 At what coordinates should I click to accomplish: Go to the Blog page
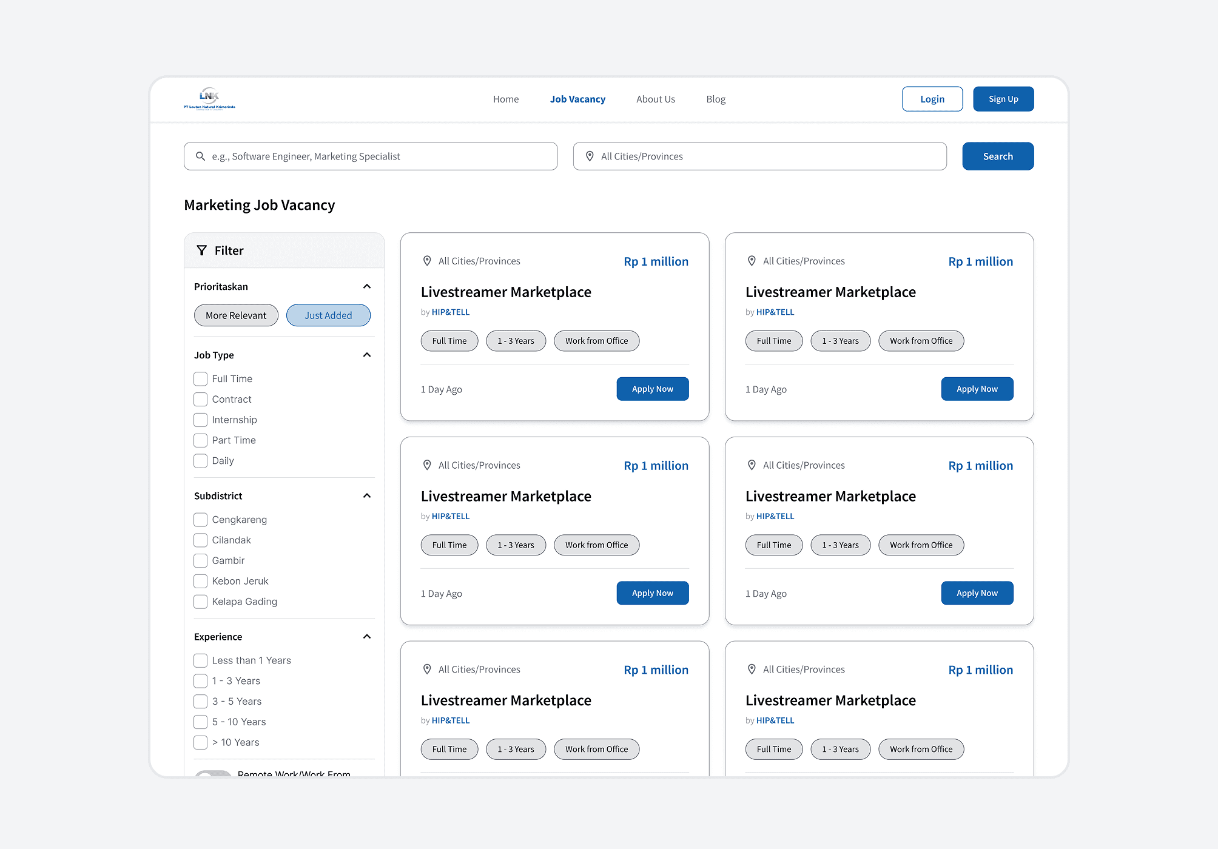(716, 99)
